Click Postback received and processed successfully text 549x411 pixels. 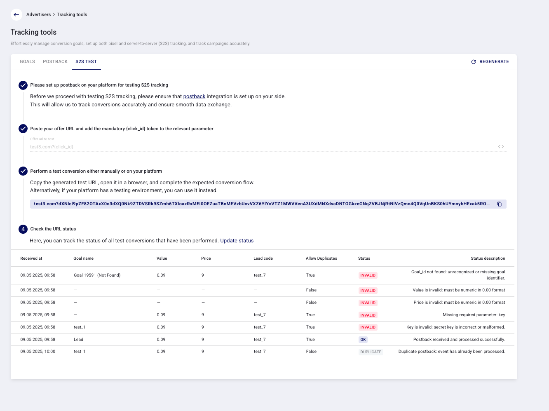459,340
